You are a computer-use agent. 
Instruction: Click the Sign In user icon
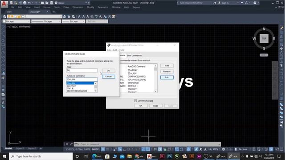219,3
